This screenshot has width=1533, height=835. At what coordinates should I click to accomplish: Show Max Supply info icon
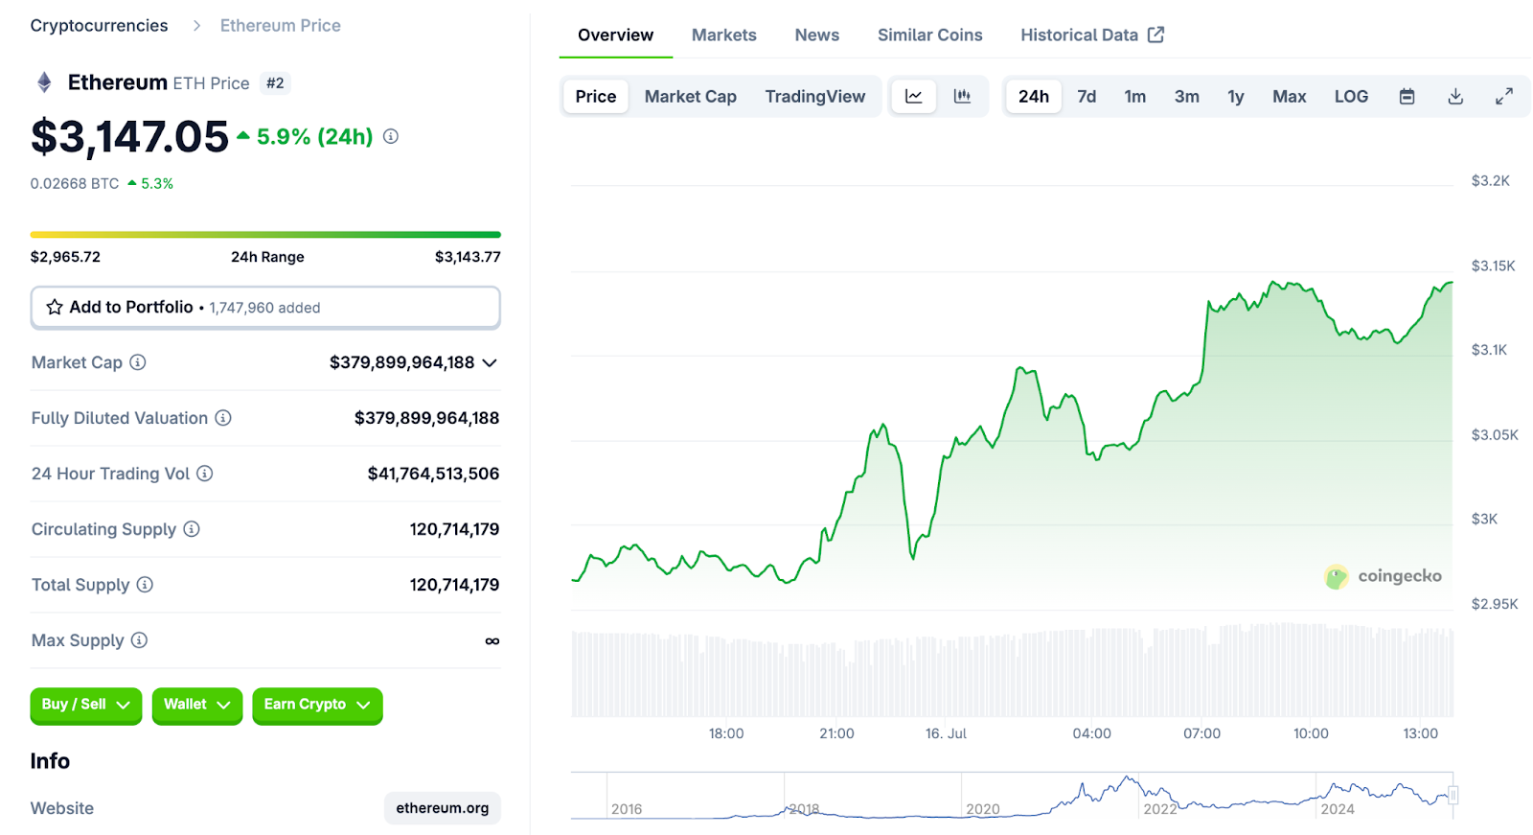point(139,640)
